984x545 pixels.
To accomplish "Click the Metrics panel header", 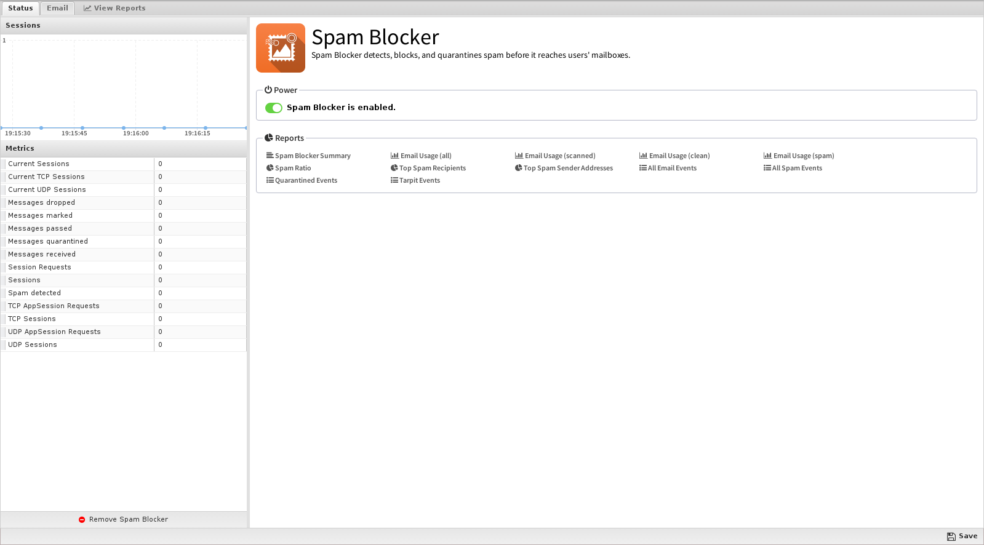I will [x=124, y=148].
